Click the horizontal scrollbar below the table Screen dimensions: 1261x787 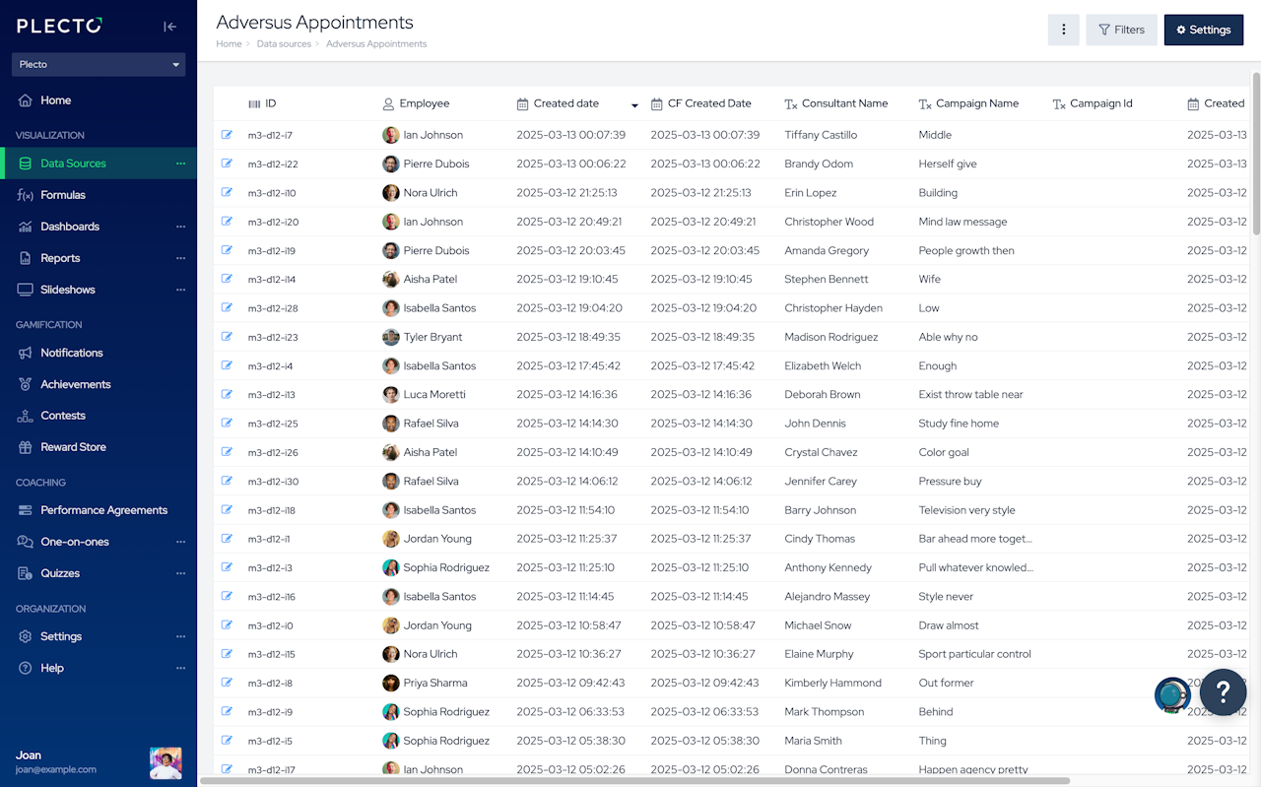pos(634,781)
